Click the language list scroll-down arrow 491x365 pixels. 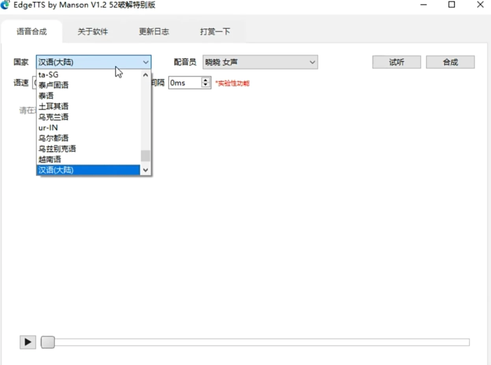pos(145,170)
